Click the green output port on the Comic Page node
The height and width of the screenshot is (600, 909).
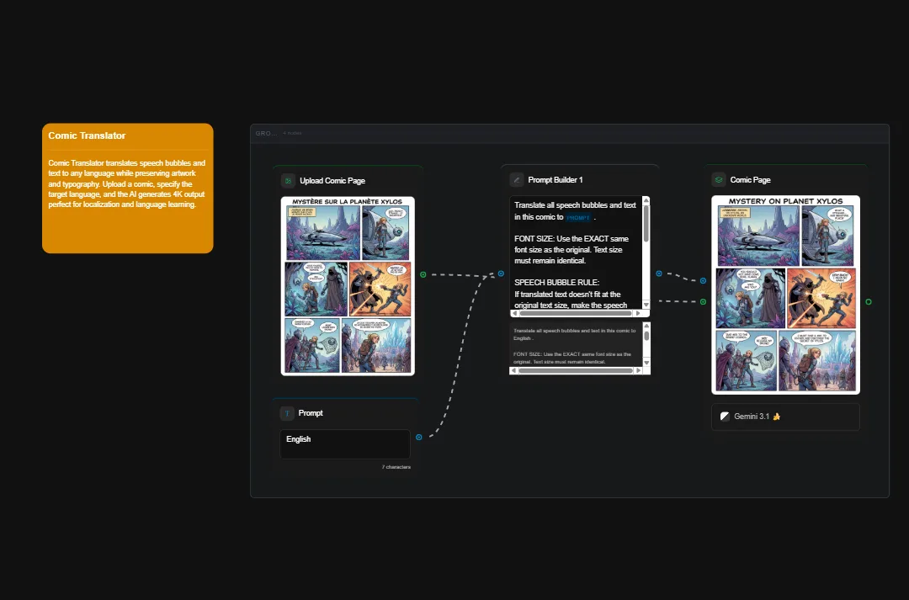[868, 300]
